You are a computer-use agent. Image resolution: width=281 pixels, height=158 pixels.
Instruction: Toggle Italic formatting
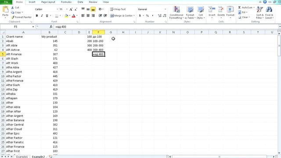(42, 16)
